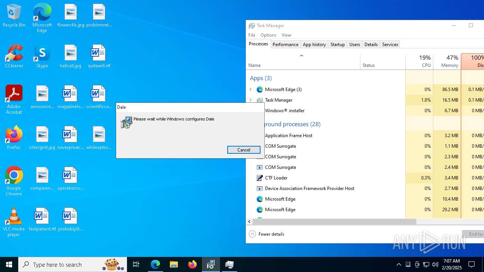Image resolution: width=484 pixels, height=272 pixels.
Task: Open the CCleaner desktop shortcut
Action: (14, 57)
